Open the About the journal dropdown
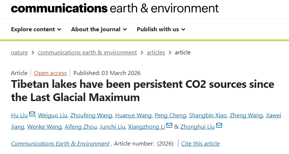This screenshot has height=154, width=289. (99, 29)
